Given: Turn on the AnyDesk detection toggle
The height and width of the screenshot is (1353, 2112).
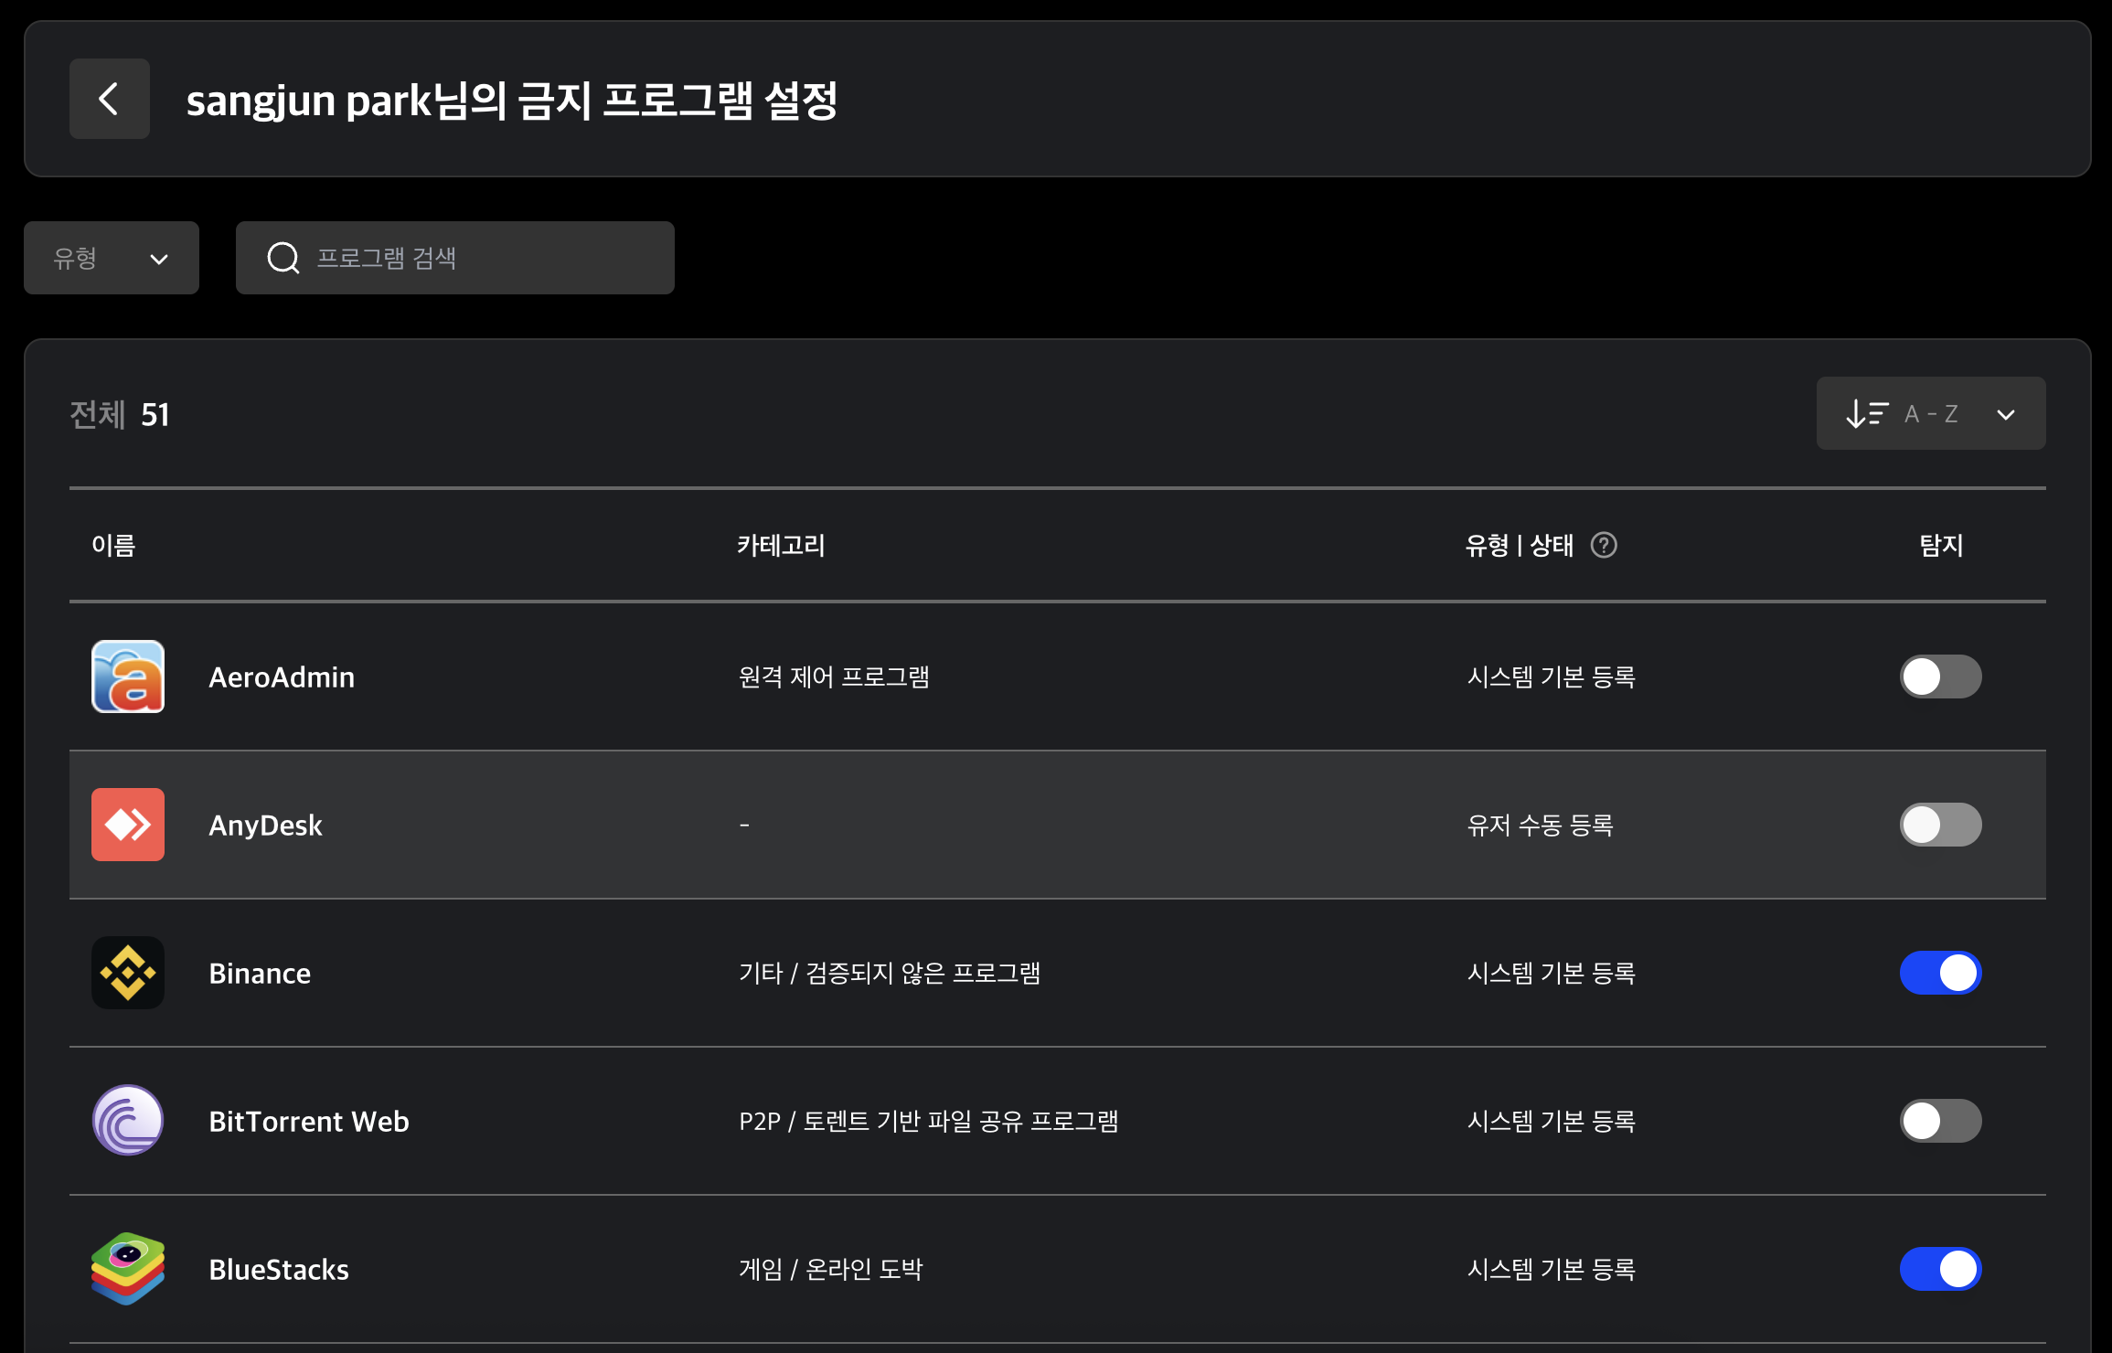Looking at the screenshot, I should click(1940, 825).
